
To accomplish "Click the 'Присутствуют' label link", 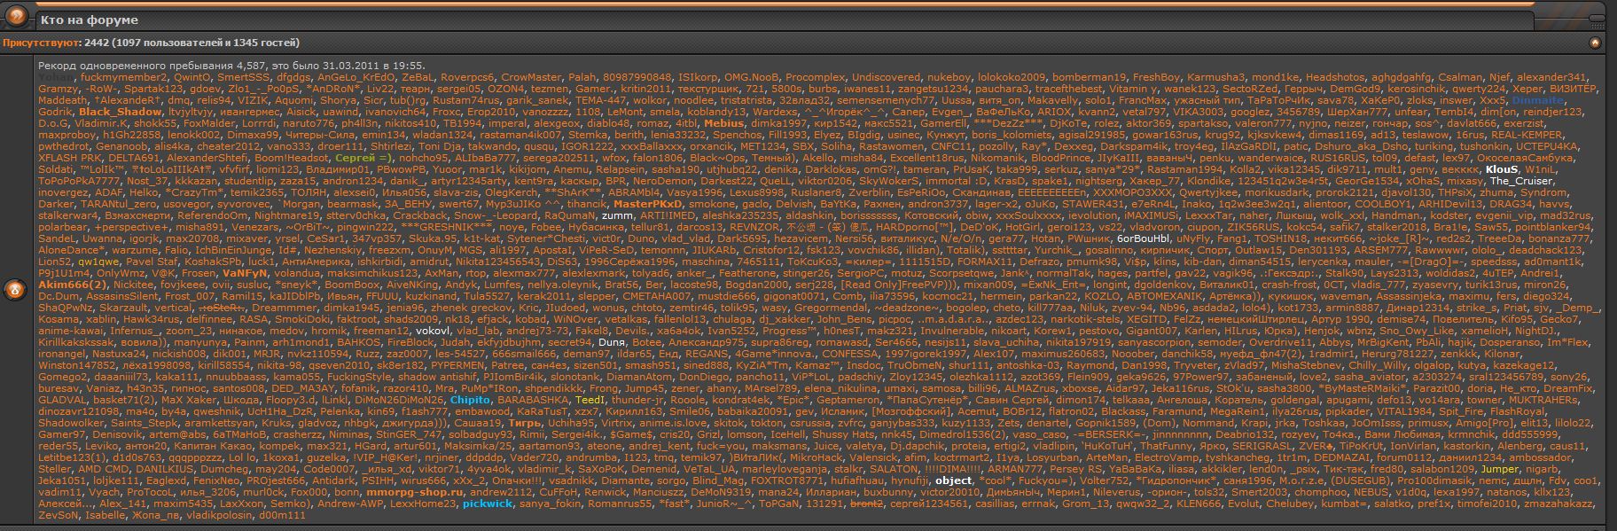I will [x=41, y=43].
